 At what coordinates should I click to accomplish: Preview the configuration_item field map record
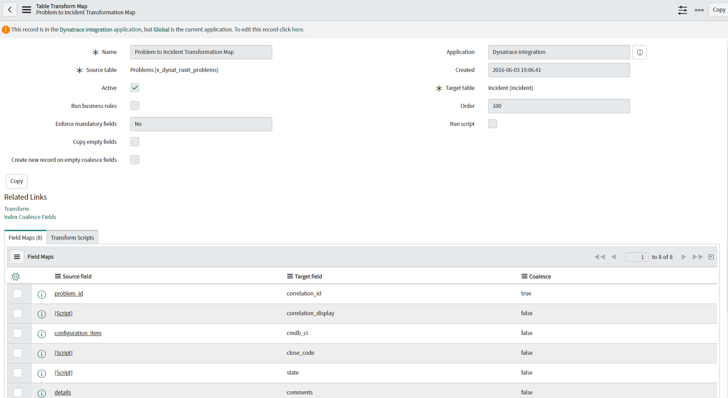tap(41, 334)
